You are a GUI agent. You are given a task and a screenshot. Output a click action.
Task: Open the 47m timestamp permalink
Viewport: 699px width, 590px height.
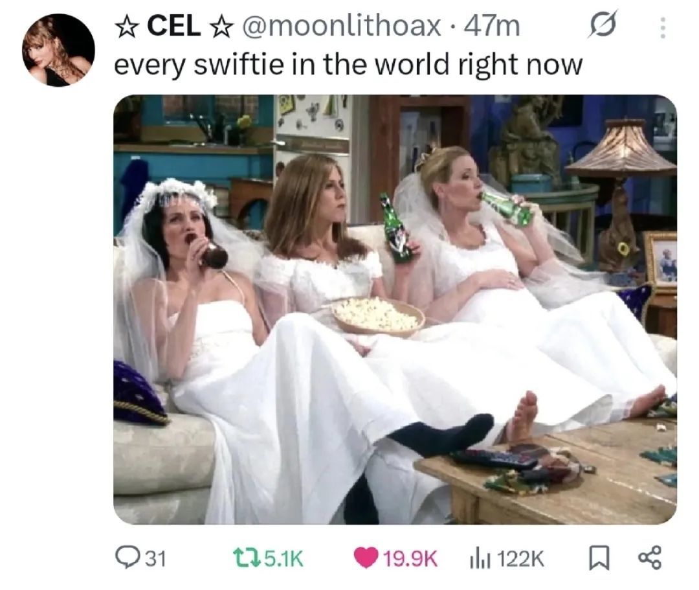point(492,27)
